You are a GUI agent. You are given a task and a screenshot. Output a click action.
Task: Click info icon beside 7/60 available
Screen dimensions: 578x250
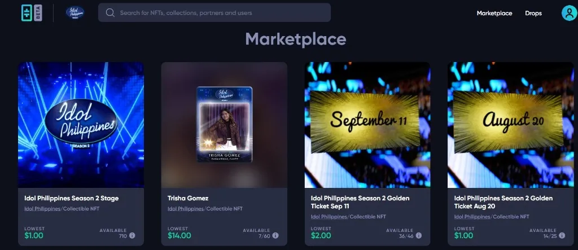coord(275,235)
